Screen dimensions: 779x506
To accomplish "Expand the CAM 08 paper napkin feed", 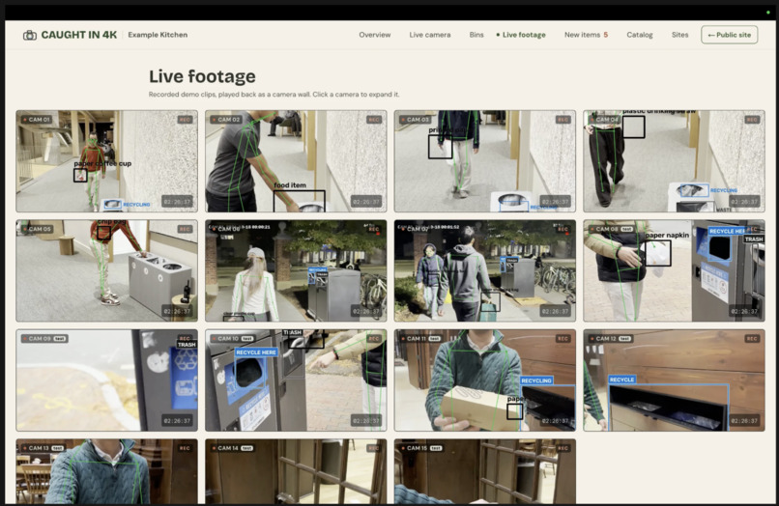I will [675, 270].
